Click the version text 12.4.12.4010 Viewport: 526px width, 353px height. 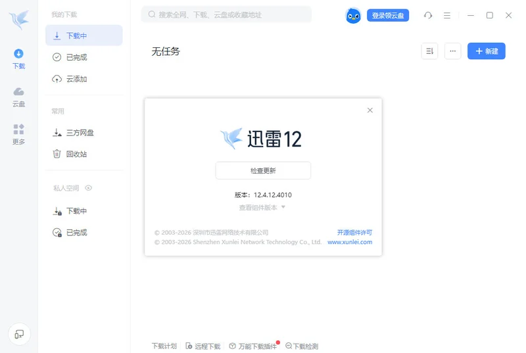(x=273, y=195)
